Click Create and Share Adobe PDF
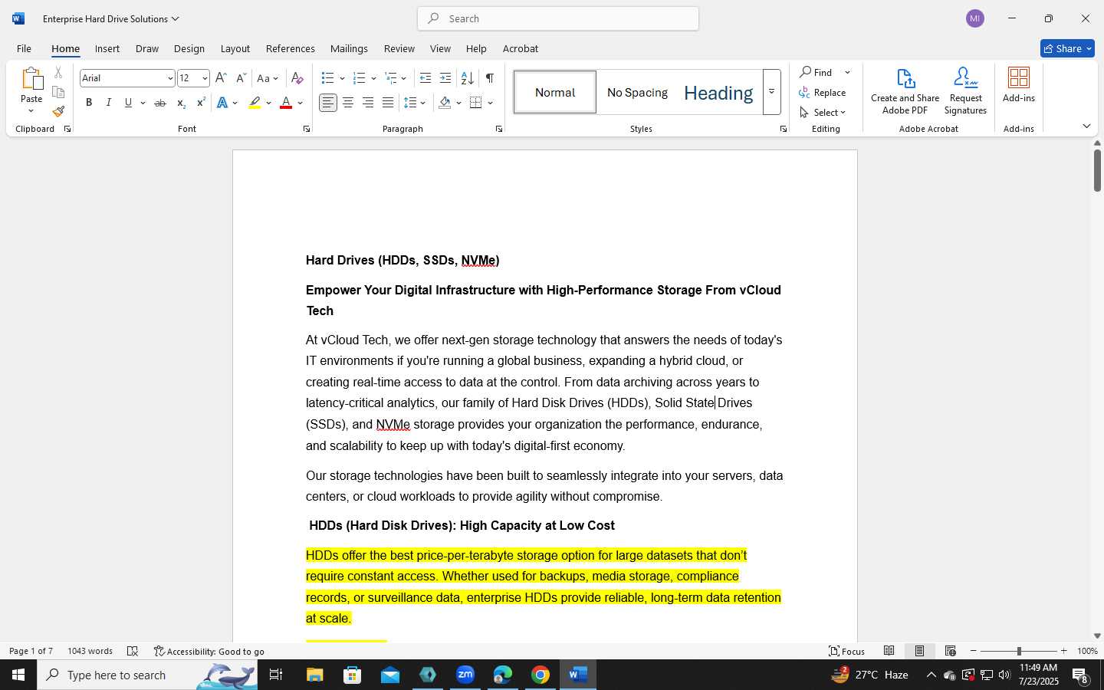Screen dimensions: 1104x690 (x=905, y=91)
